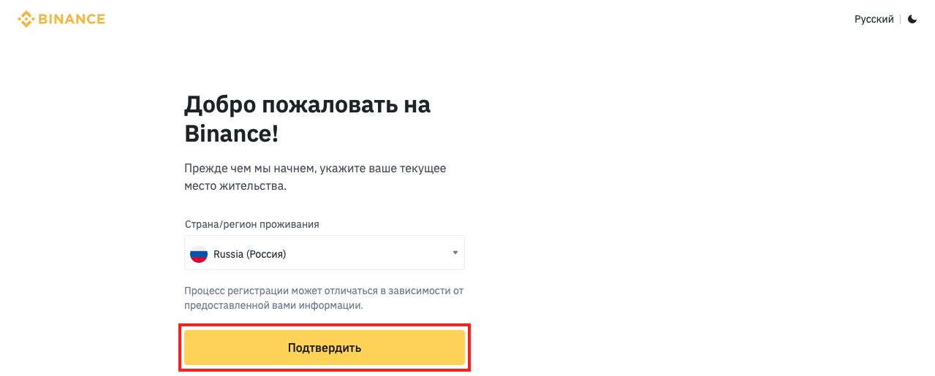
Task: Click the word "Russia" in the country field
Action: (227, 254)
